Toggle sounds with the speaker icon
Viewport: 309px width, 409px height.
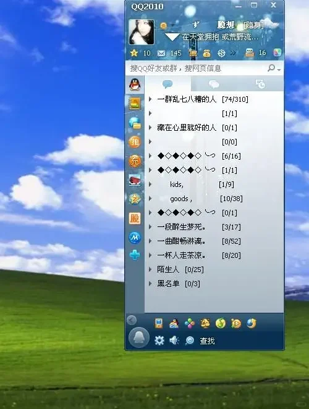click(174, 341)
